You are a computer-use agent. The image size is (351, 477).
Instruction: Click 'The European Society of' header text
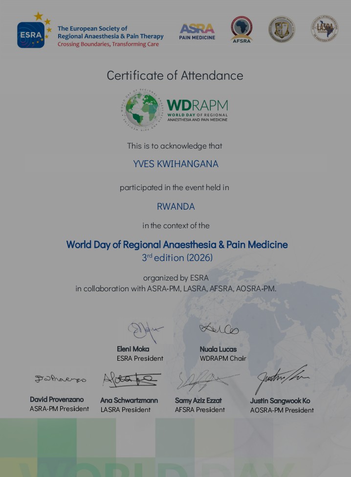pyautogui.click(x=92, y=29)
